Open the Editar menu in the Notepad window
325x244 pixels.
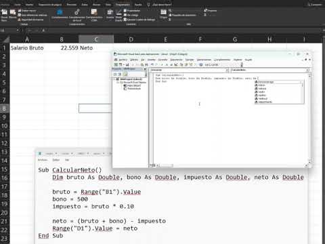[x=56, y=160]
